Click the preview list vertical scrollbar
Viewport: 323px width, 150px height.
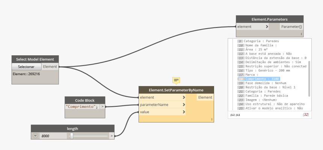309,79
